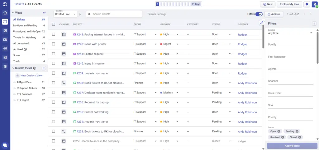Screen dimensions: 319x150
Task: Open priority dropdown for ticket #237 Medium
Action: [x=177, y=93]
